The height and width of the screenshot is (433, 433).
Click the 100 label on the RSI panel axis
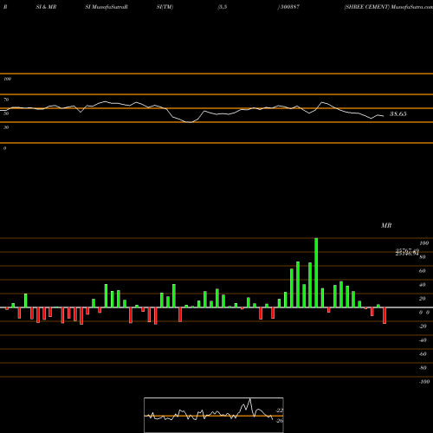coord(7,79)
